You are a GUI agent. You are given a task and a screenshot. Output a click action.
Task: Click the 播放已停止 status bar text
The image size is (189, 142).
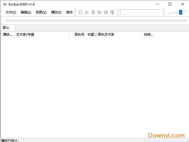coord(10,140)
